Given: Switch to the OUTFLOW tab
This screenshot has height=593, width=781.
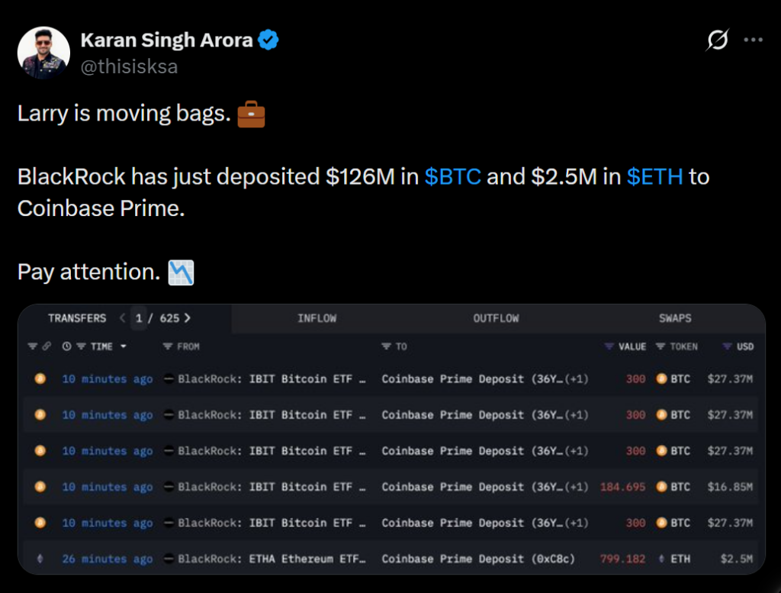Looking at the screenshot, I should pyautogui.click(x=496, y=318).
